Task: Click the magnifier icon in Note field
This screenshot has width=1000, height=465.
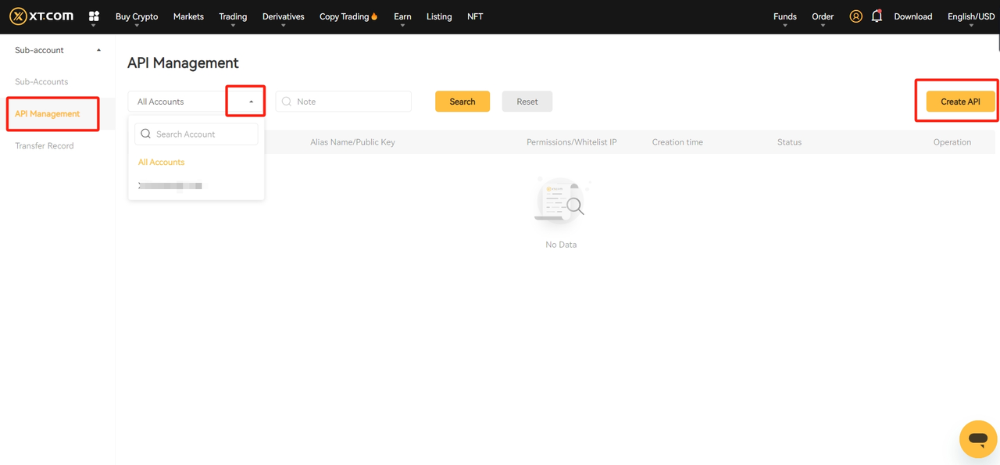Action: click(x=287, y=102)
